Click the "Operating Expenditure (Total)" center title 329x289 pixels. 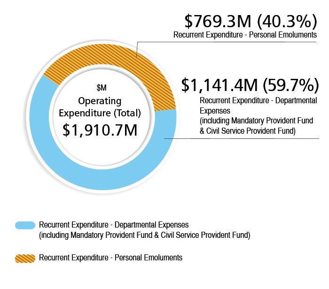point(100,106)
